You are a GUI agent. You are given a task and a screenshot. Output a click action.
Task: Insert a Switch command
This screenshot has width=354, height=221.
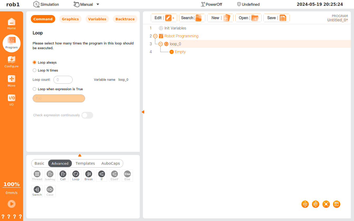point(37,191)
